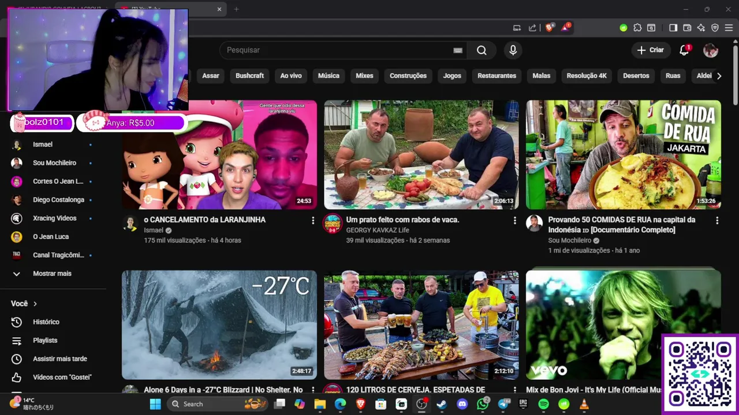Image resolution: width=739 pixels, height=415 pixels.
Task: Click the Criar button
Action: [x=651, y=50]
